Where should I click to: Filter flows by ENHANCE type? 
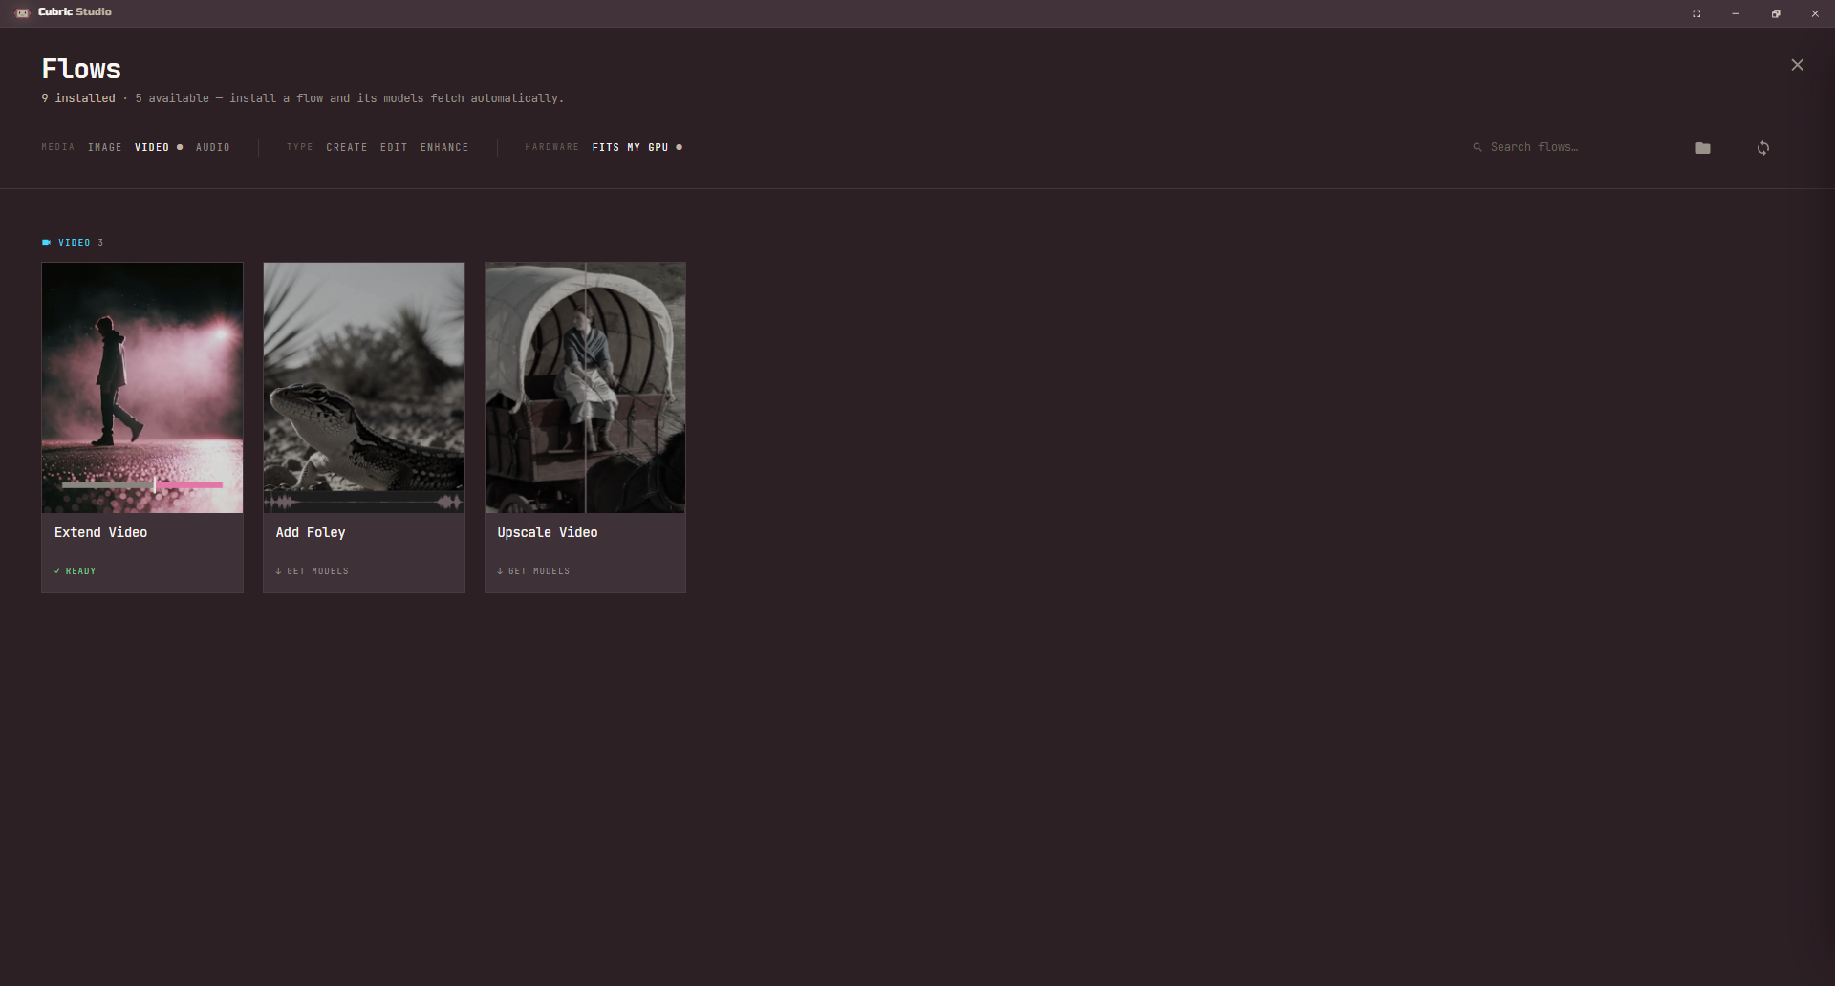[444, 147]
